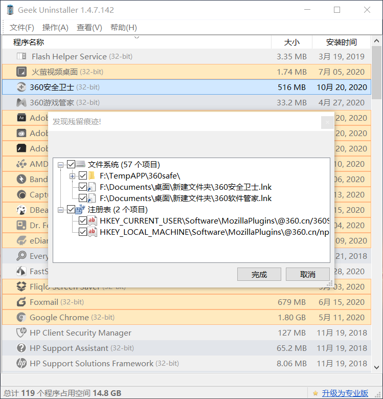Screen dimensions: 383x399
Task: Expand the F:\TempAPP\360safe\ folder node
Action: point(73,176)
